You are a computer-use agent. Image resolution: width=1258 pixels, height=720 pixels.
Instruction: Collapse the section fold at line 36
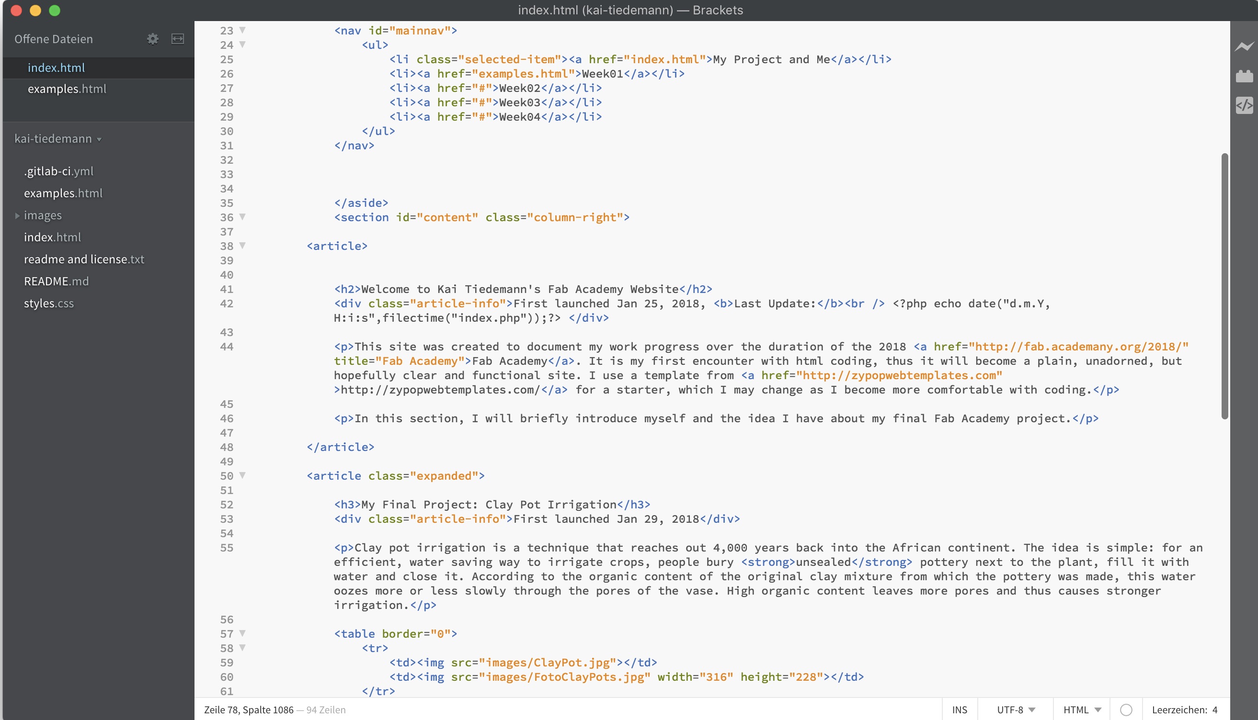pyautogui.click(x=242, y=216)
